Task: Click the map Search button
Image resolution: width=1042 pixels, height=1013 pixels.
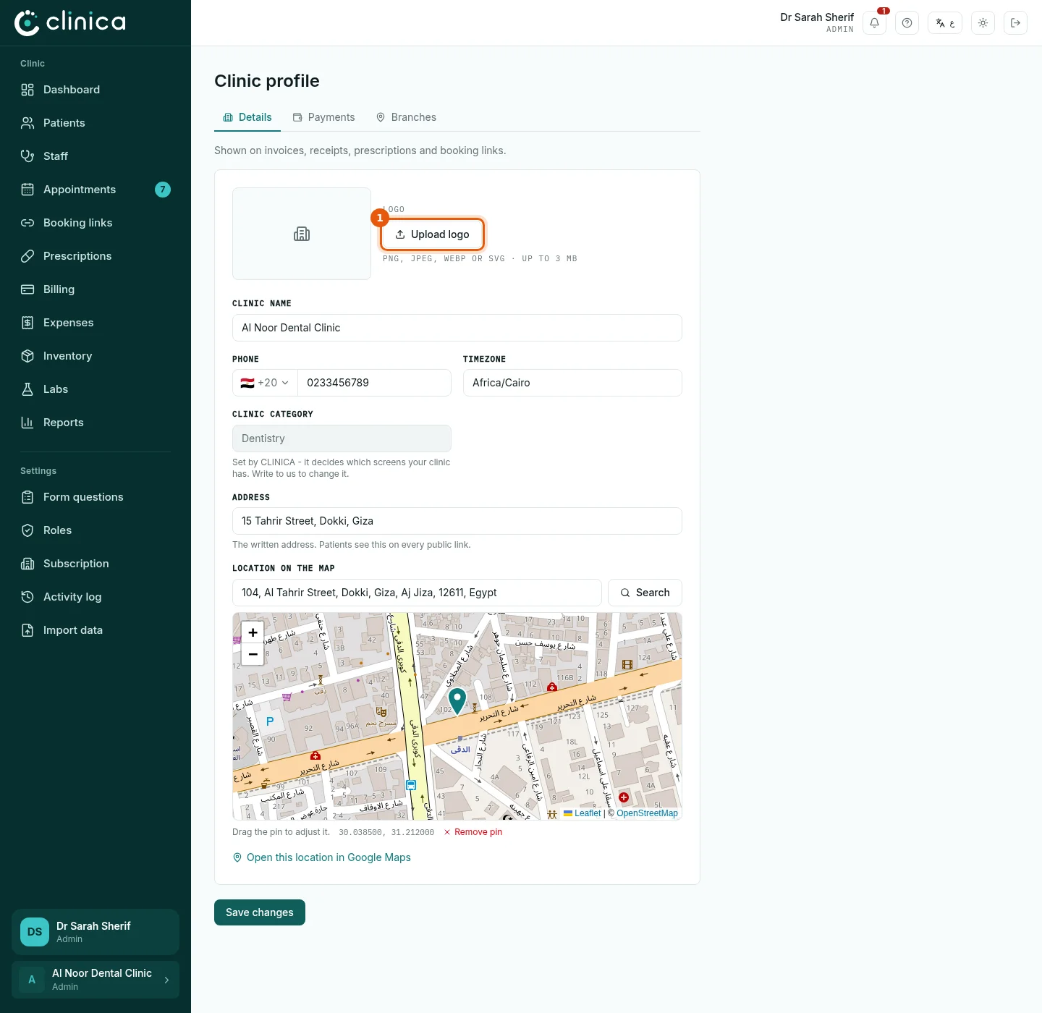Action: click(x=645, y=593)
